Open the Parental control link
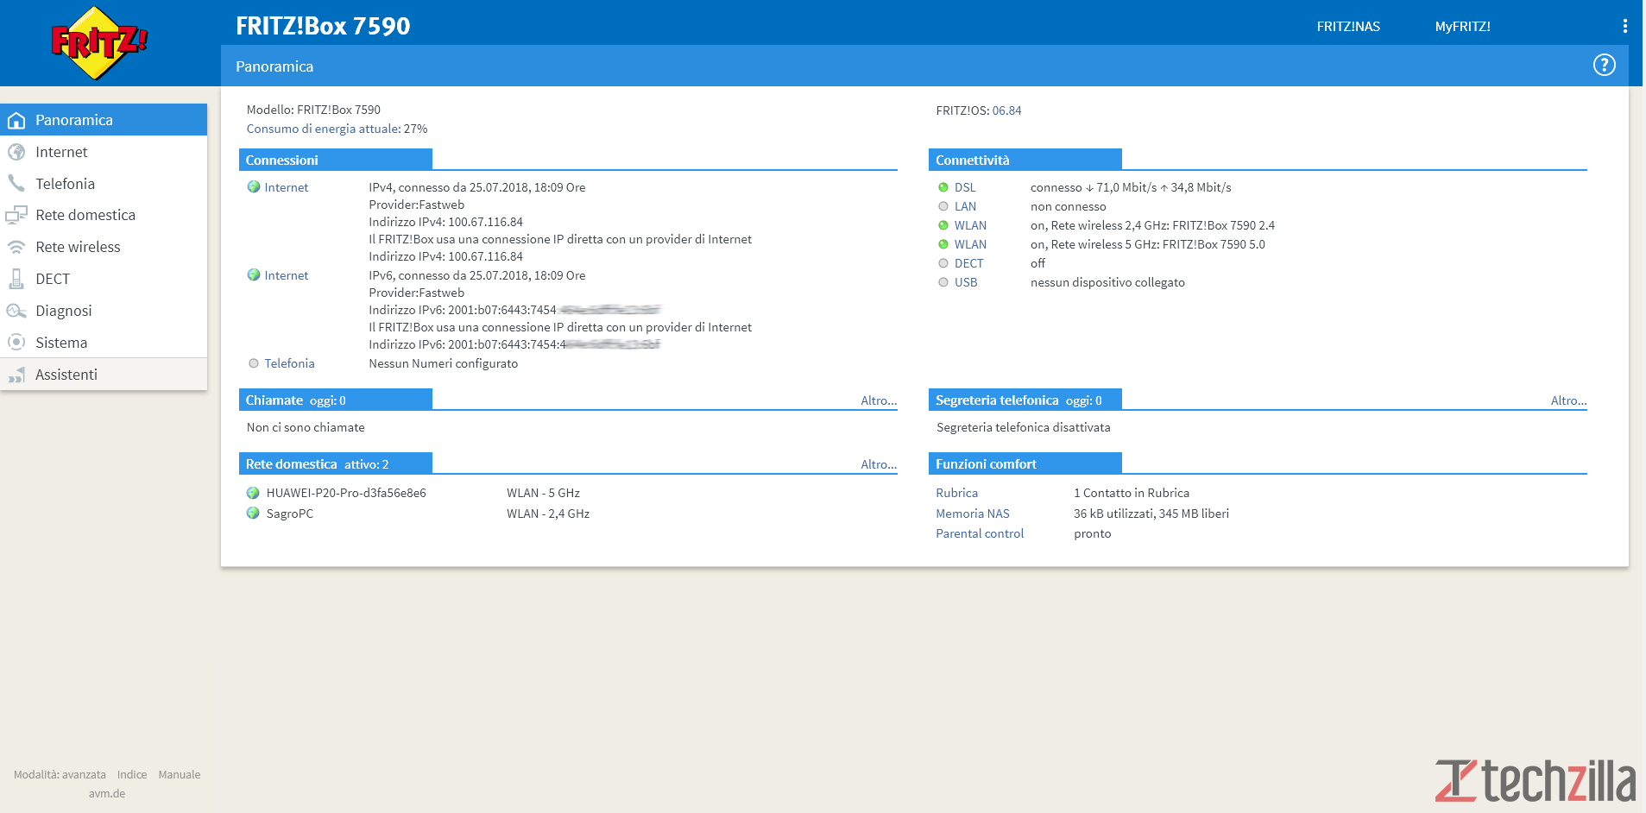 pyautogui.click(x=980, y=533)
